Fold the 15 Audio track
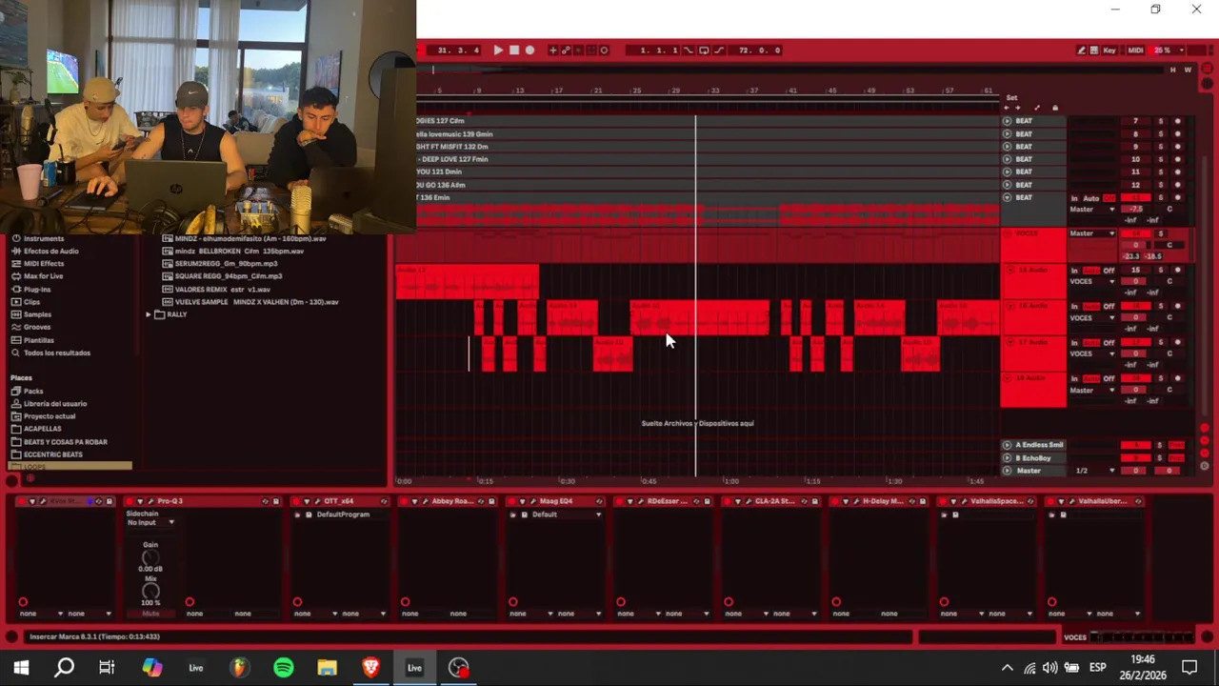 [1010, 270]
